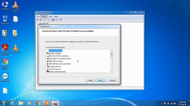Click Device Manager Back toolbar arrow
This screenshot has height=106, width=190.
tap(37, 20)
